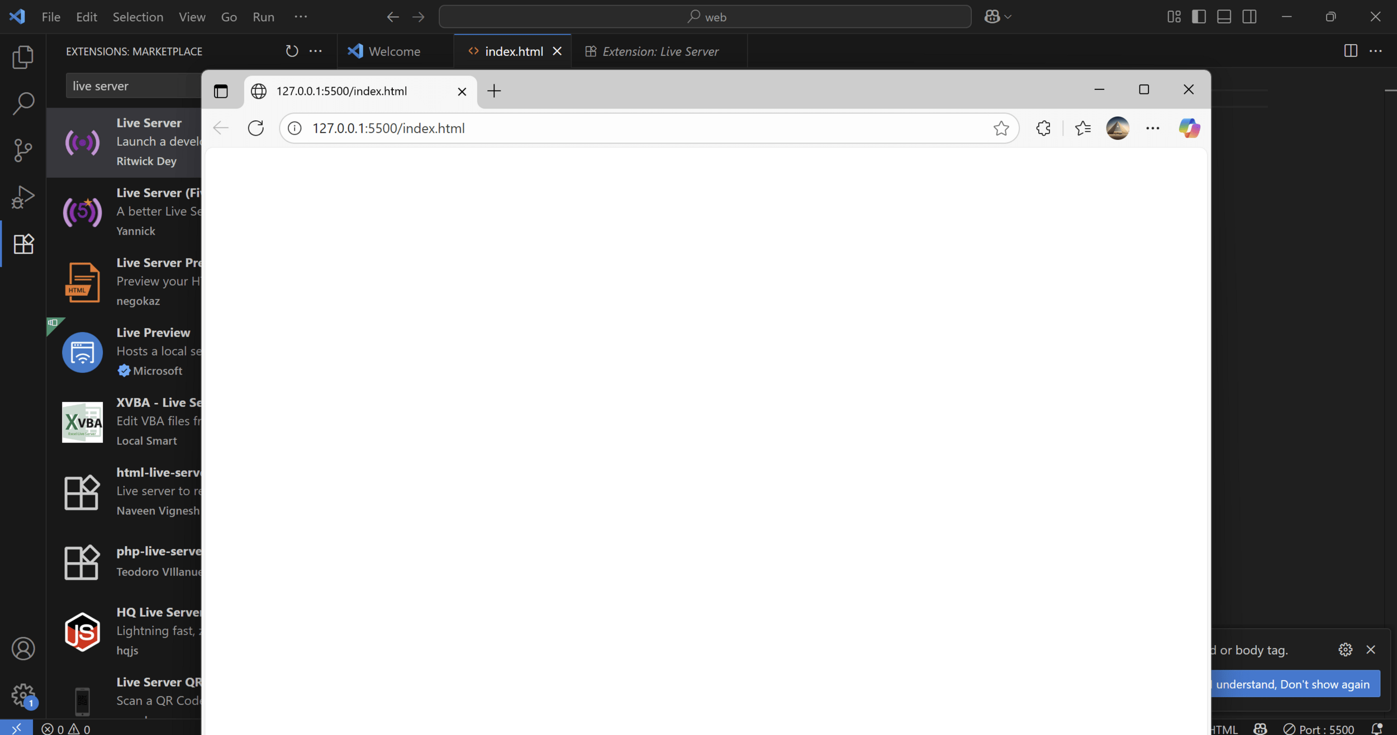Open the Copilot icon in browser toolbar
Image resolution: width=1397 pixels, height=735 pixels.
coord(1189,129)
